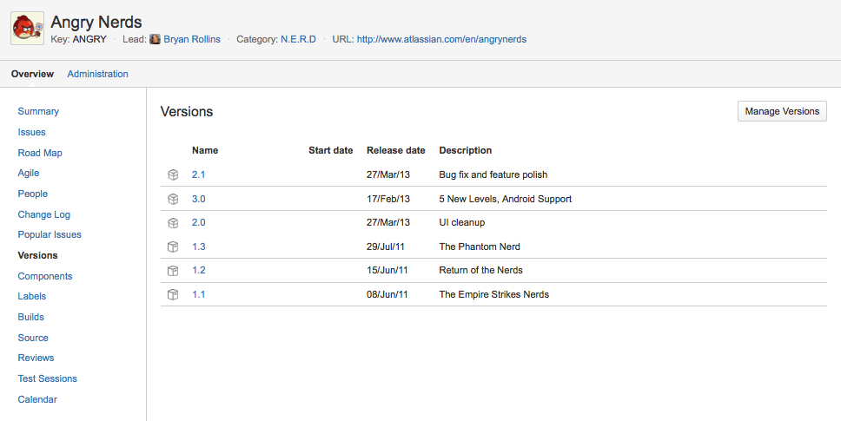Click the package icon beside version 1.3

173,247
